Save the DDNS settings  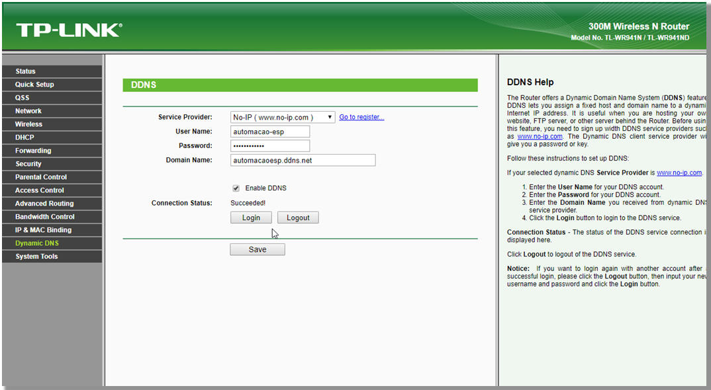point(258,250)
